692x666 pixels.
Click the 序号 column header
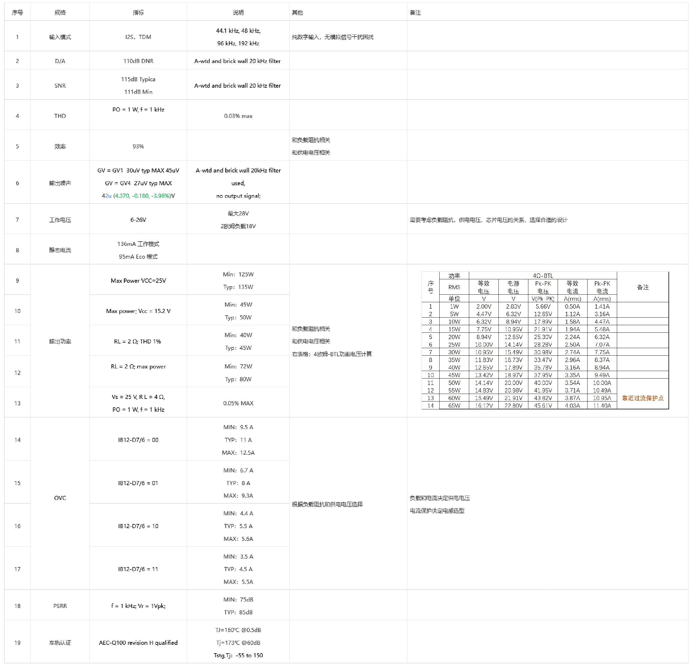[17, 12]
